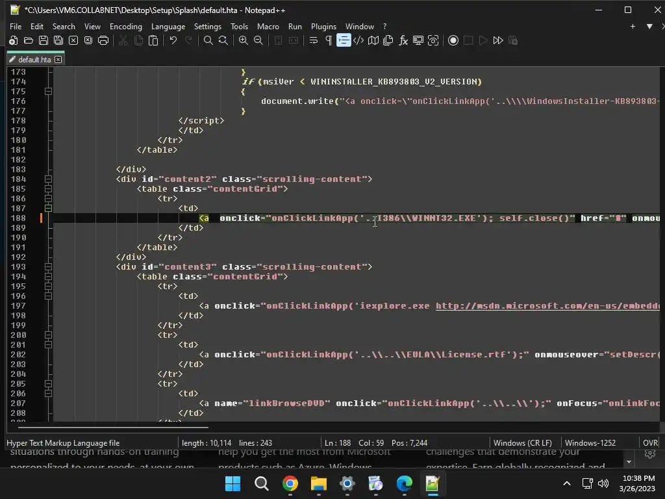Screen dimensions: 665x499
Task: Click the Close file toolbar icon
Action: [73, 40]
